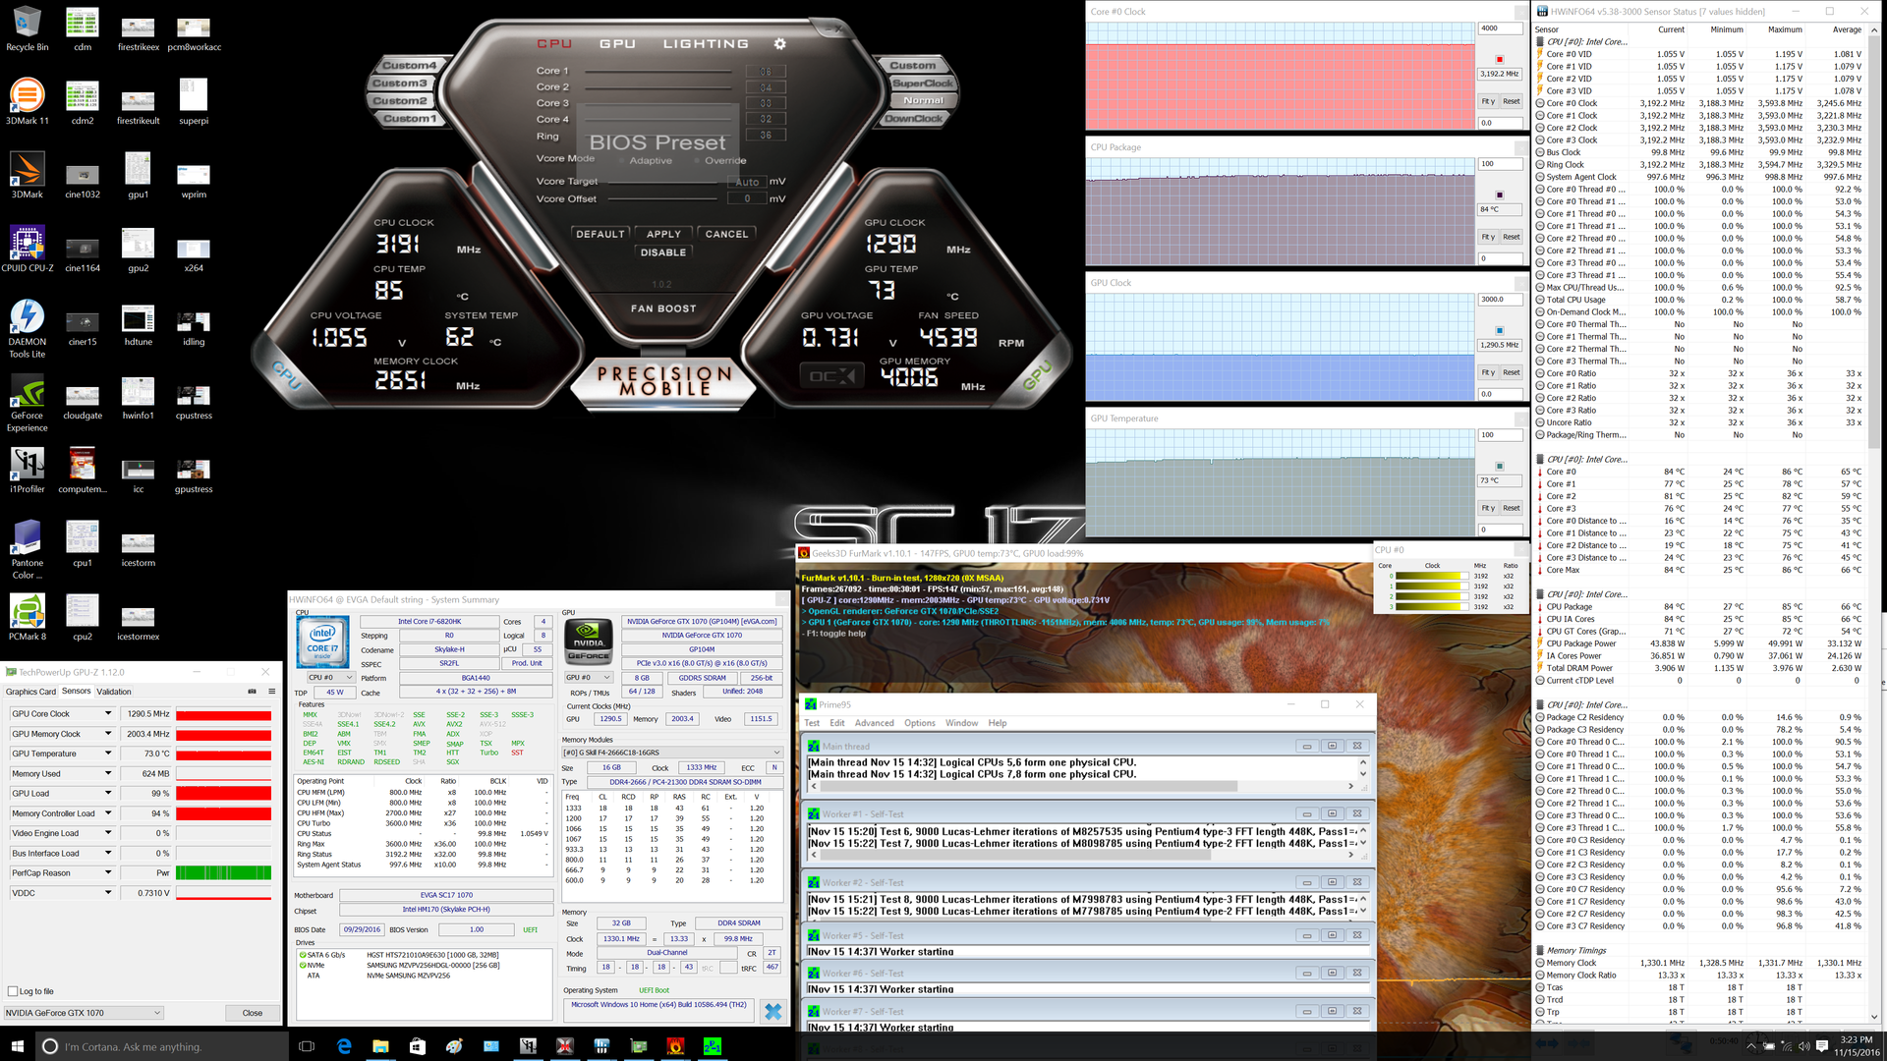Image resolution: width=1887 pixels, height=1061 pixels.
Task: Open PerfCap Reason sensor dropdown
Action: (x=108, y=872)
